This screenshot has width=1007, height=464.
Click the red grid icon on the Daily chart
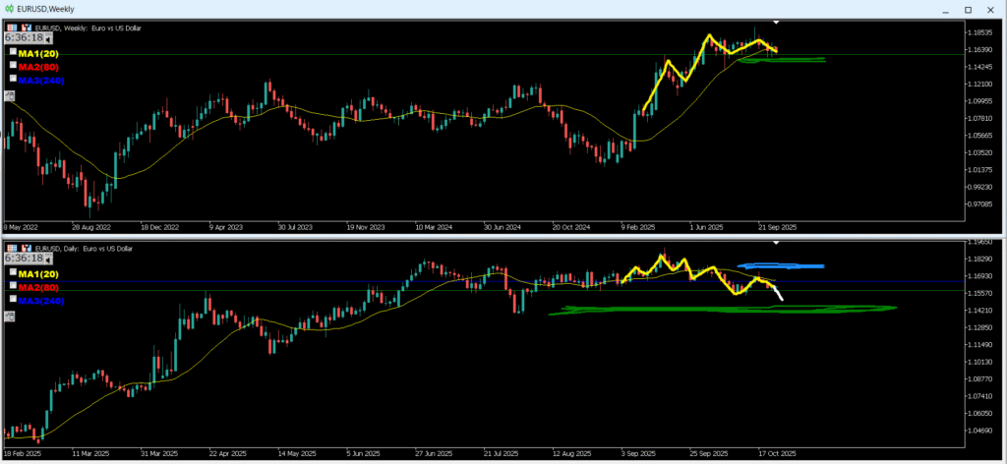12,248
